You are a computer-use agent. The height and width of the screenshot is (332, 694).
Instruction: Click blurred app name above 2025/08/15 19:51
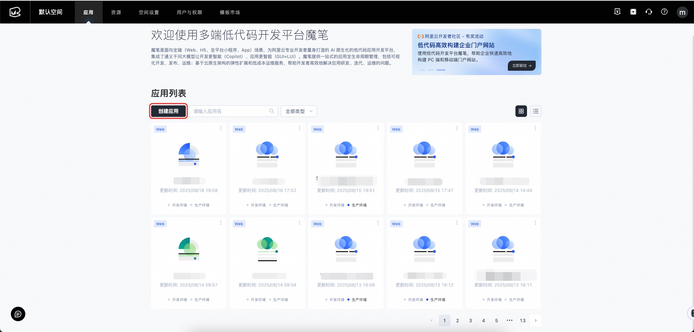(346, 181)
